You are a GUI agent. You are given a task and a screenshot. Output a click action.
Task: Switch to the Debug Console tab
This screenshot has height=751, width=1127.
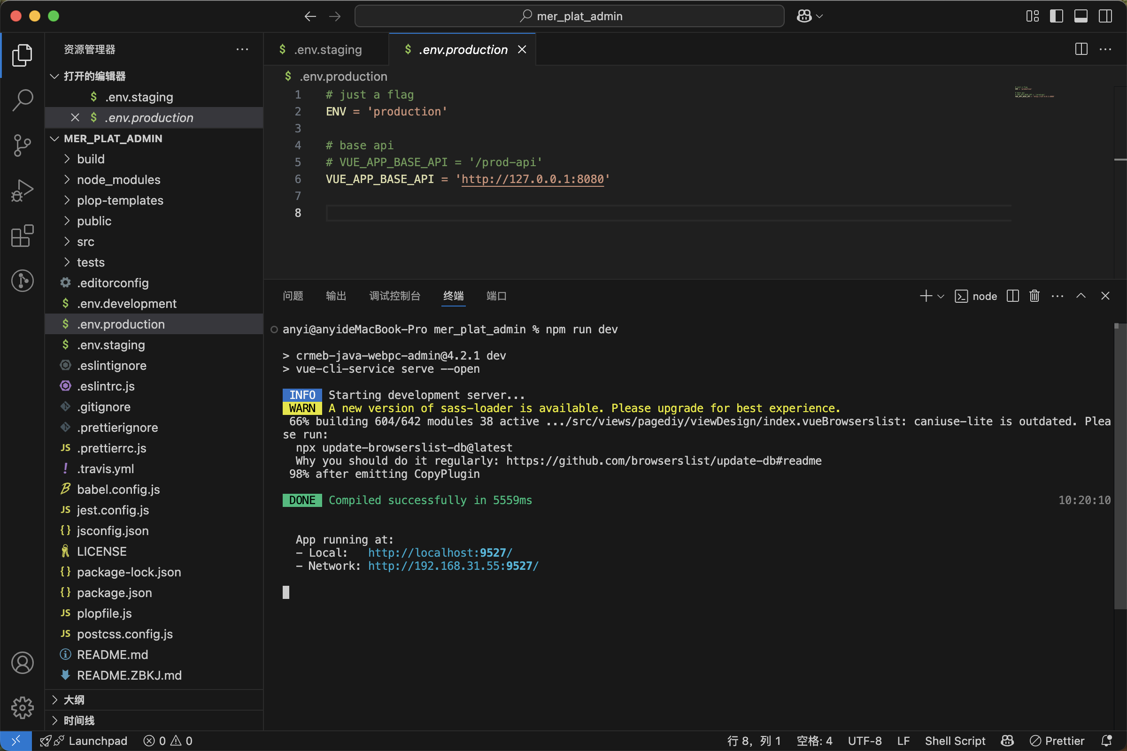(x=395, y=296)
